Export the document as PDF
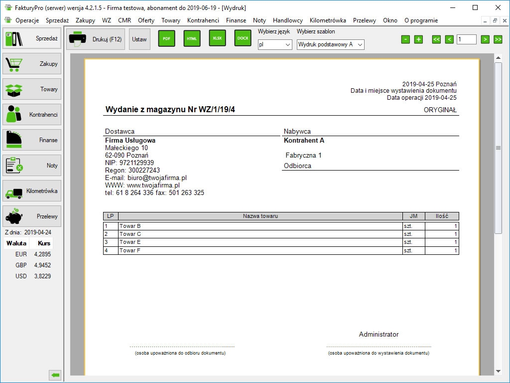Screen dimensions: 510x383 click(x=166, y=38)
